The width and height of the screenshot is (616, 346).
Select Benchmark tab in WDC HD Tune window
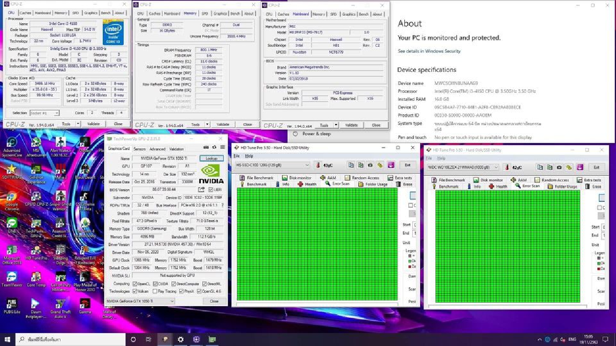[x=446, y=186]
